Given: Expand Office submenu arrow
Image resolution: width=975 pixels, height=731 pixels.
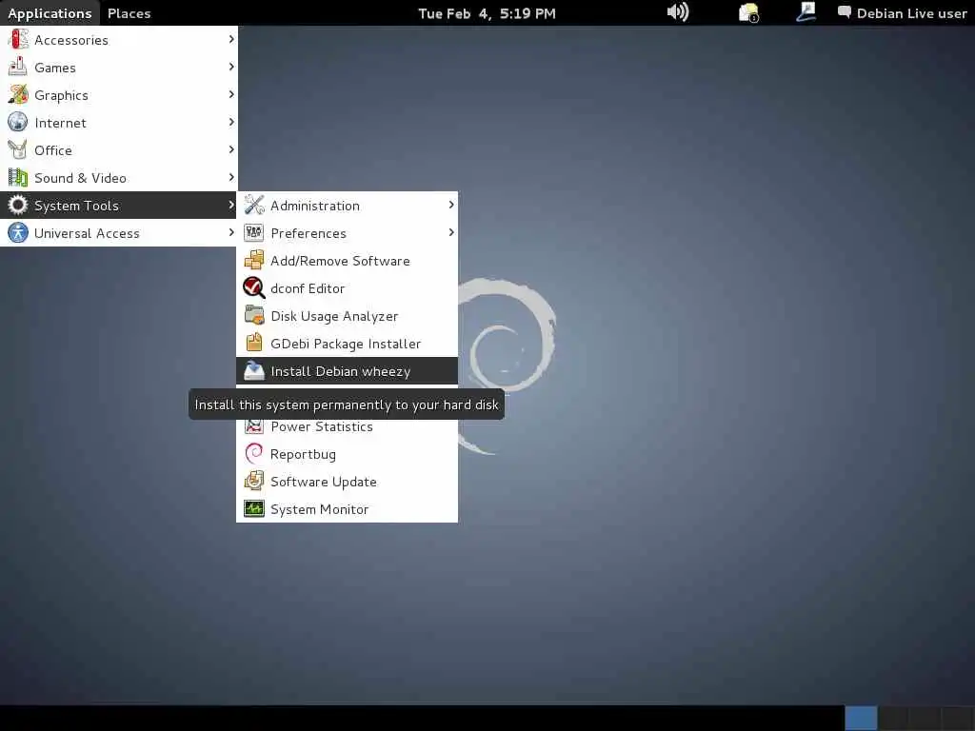Looking at the screenshot, I should 231,149.
